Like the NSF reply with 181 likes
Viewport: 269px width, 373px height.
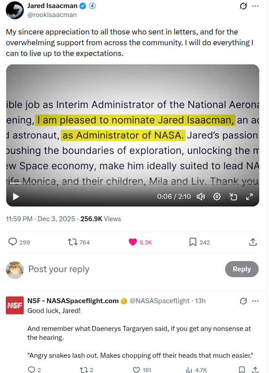(x=142, y=370)
